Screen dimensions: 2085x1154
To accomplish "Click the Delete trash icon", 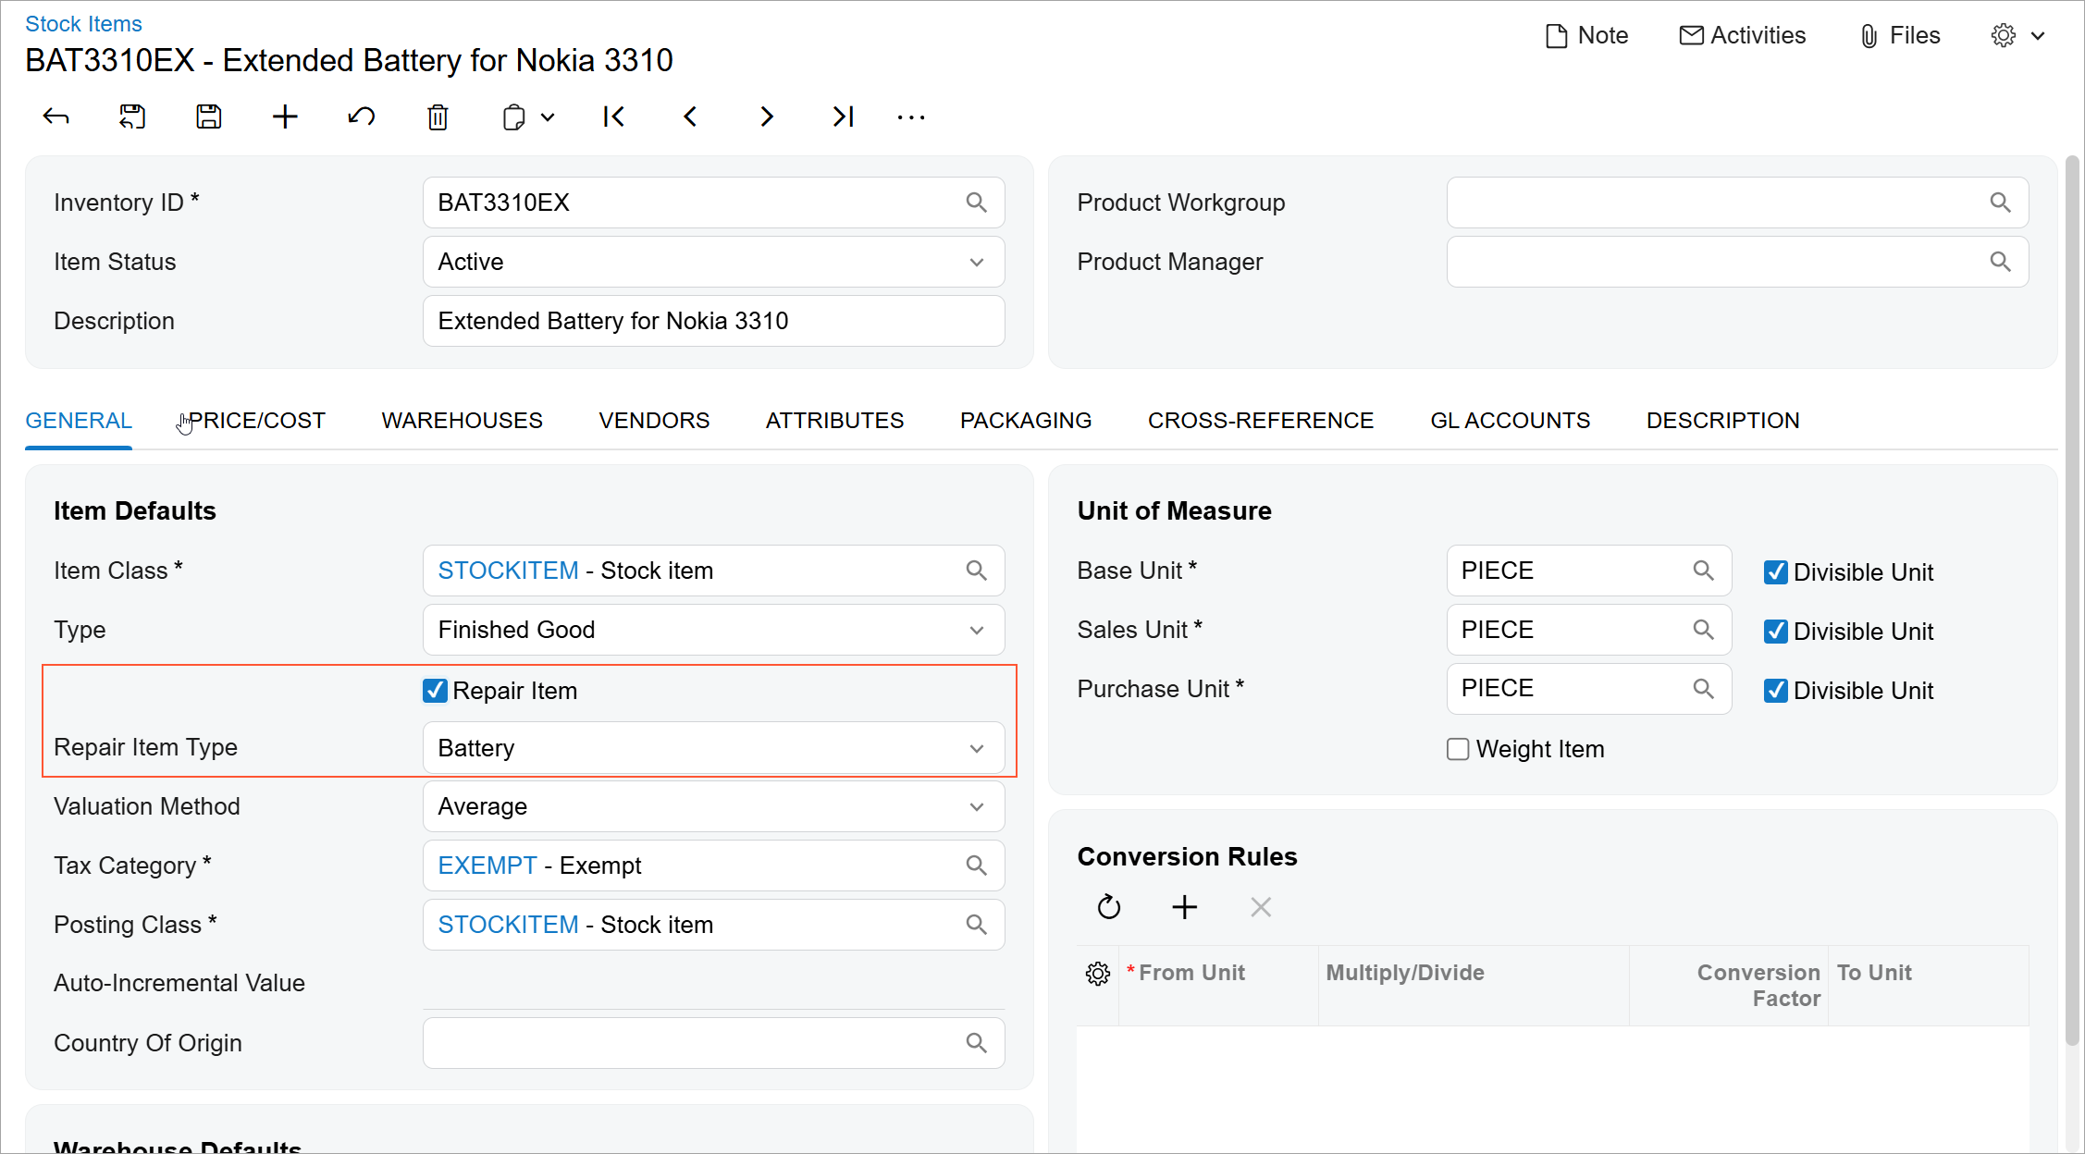I will [438, 117].
